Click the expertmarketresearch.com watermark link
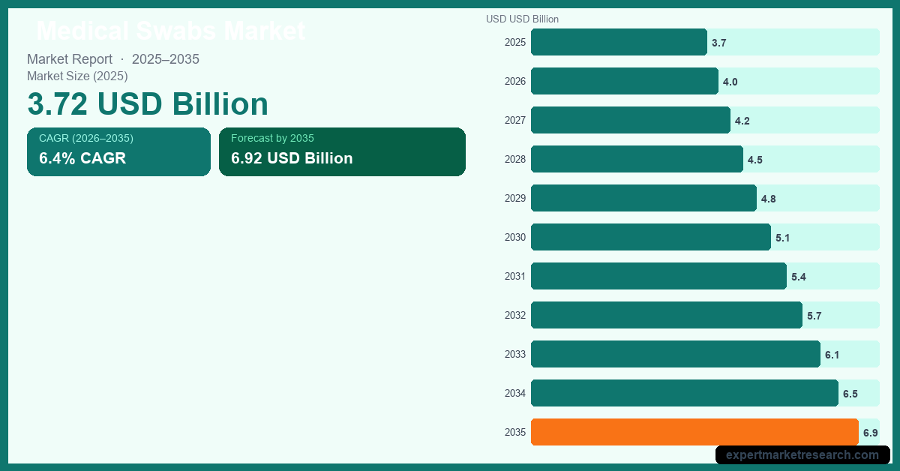This screenshot has width=900, height=471. point(802,454)
